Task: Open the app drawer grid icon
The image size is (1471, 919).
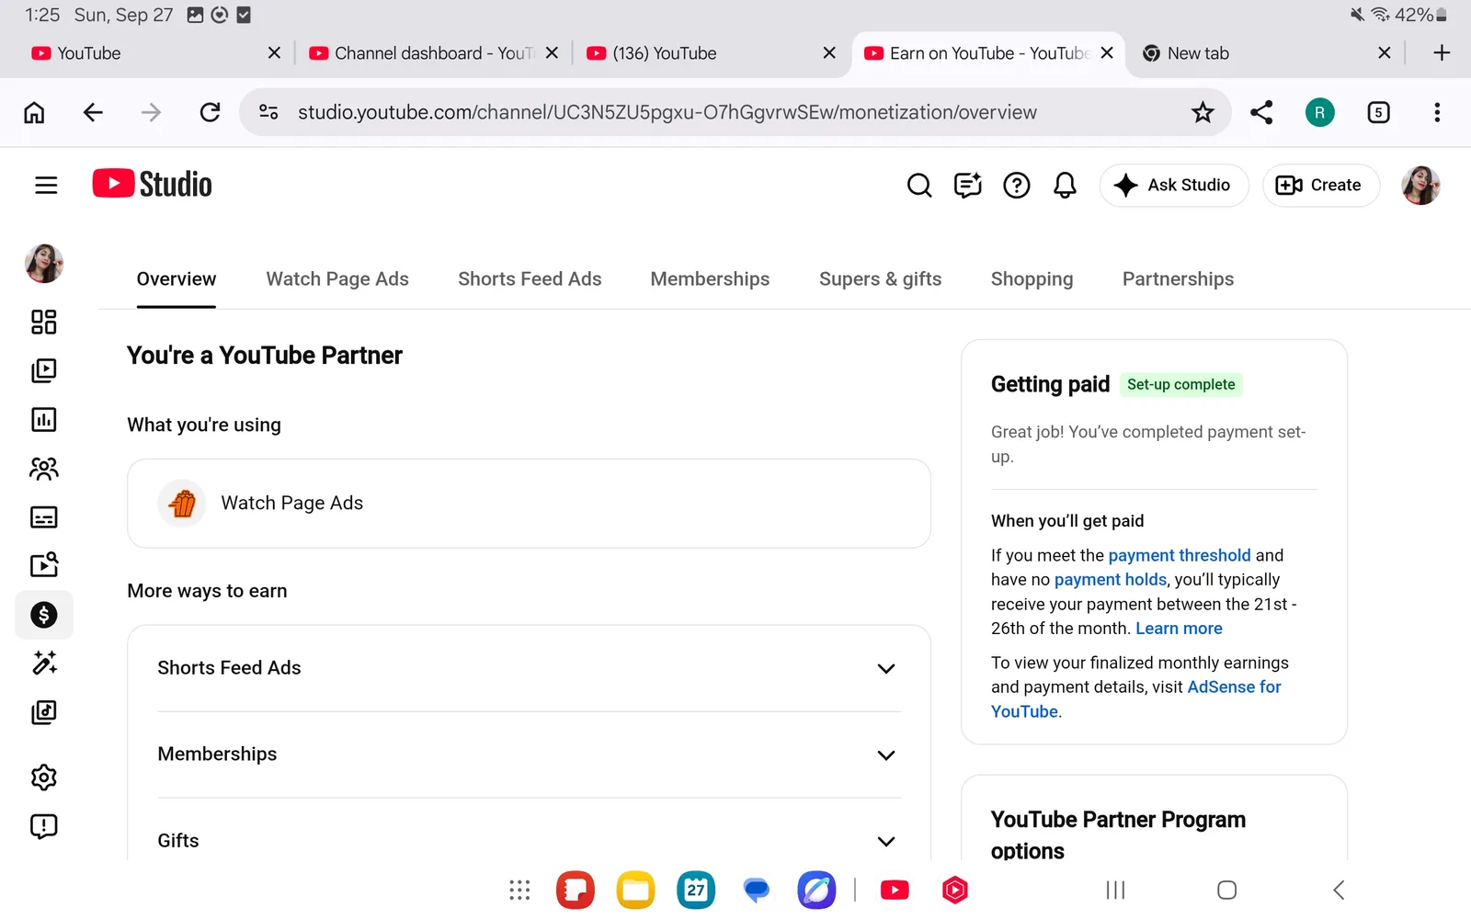Action: click(x=519, y=890)
